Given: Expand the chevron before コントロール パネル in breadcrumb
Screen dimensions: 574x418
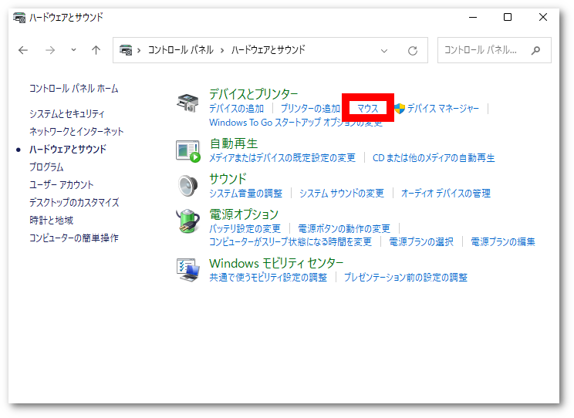Looking at the screenshot, I should [139, 50].
